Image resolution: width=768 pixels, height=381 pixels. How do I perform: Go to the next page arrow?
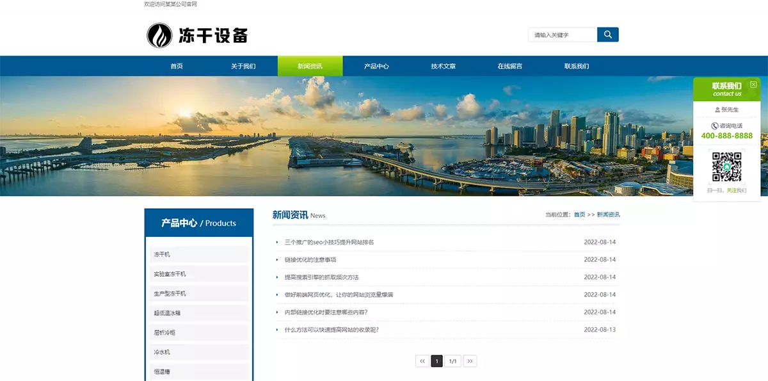(x=470, y=361)
